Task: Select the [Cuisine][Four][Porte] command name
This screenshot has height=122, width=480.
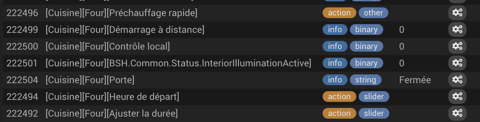Action: click(90, 80)
